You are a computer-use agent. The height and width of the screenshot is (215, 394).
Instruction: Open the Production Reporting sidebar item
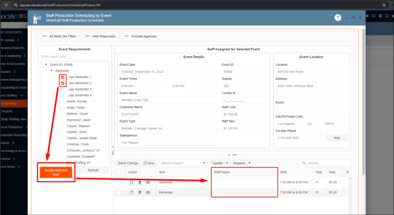click(x=14, y=135)
